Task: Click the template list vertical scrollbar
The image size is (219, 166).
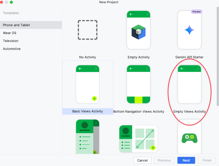Action: click(x=218, y=57)
